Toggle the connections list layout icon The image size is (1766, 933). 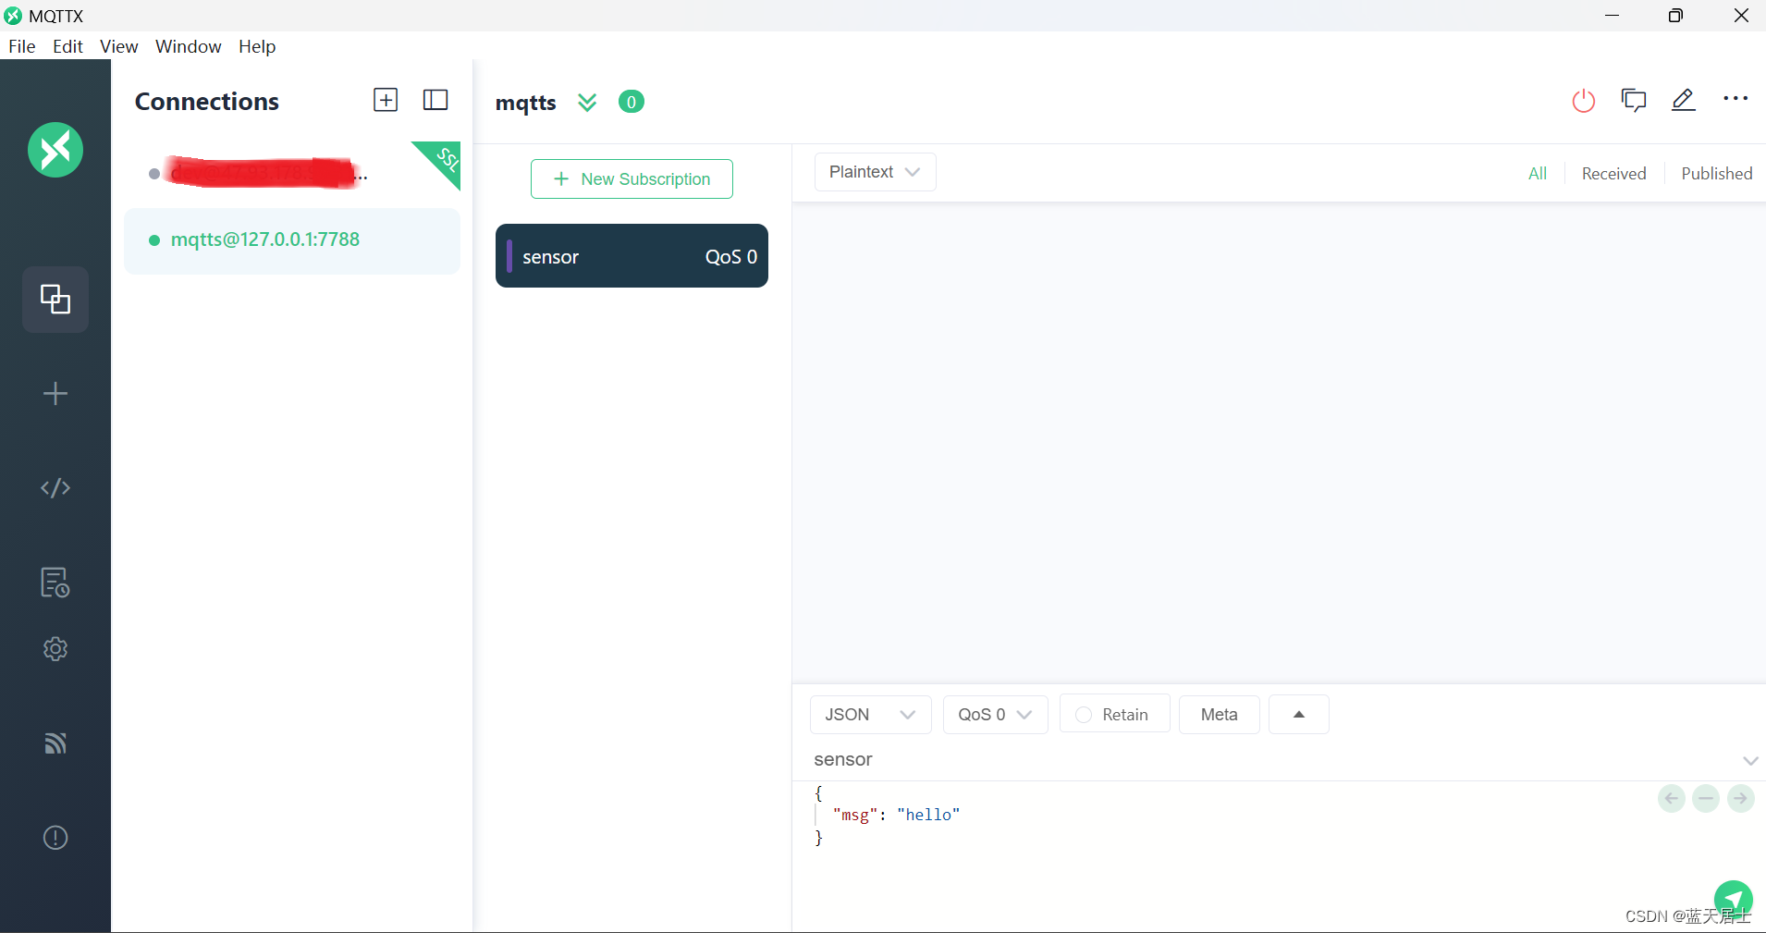[x=435, y=100]
